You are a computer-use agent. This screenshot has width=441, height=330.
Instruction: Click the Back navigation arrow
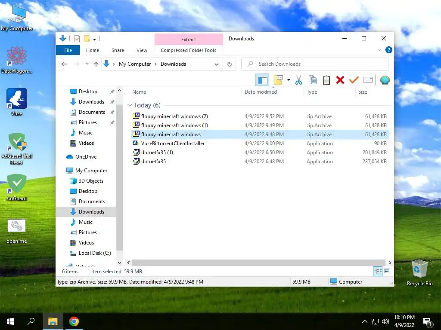point(64,64)
